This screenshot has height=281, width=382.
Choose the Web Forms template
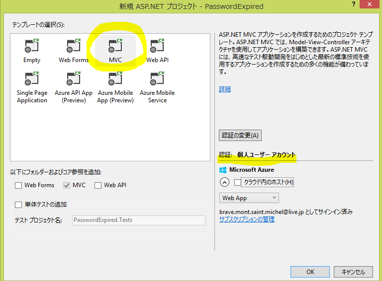73,51
